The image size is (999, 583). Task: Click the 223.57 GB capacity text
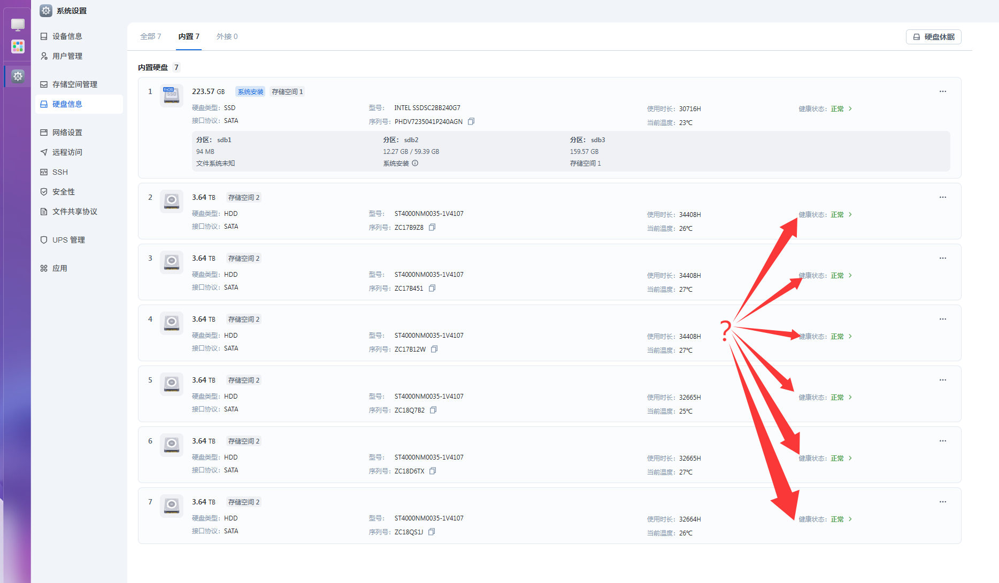click(x=209, y=91)
